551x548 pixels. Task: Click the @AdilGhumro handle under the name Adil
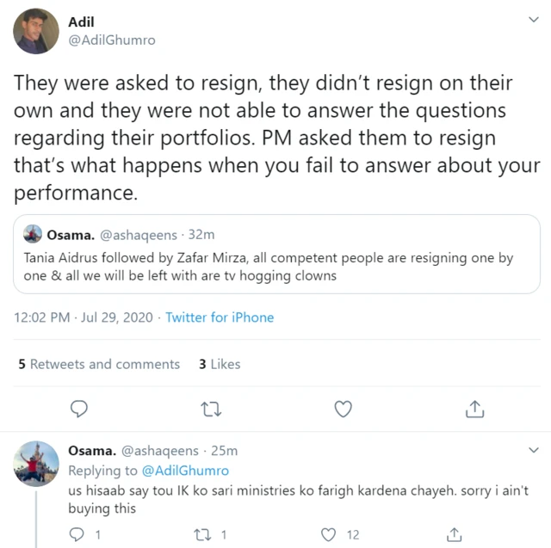111,40
